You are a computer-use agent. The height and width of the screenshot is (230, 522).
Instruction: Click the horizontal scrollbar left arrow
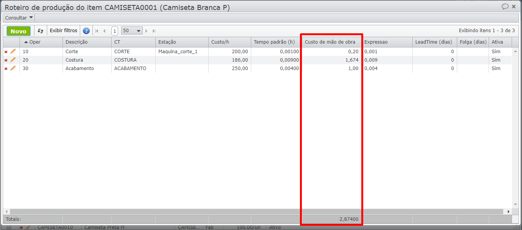tap(6, 212)
